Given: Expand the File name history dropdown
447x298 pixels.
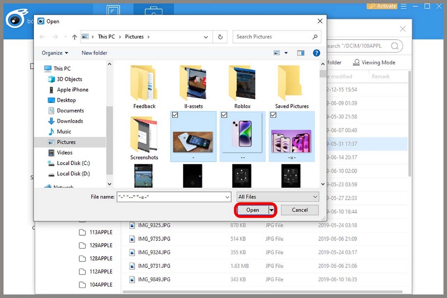Looking at the screenshot, I should [227, 197].
